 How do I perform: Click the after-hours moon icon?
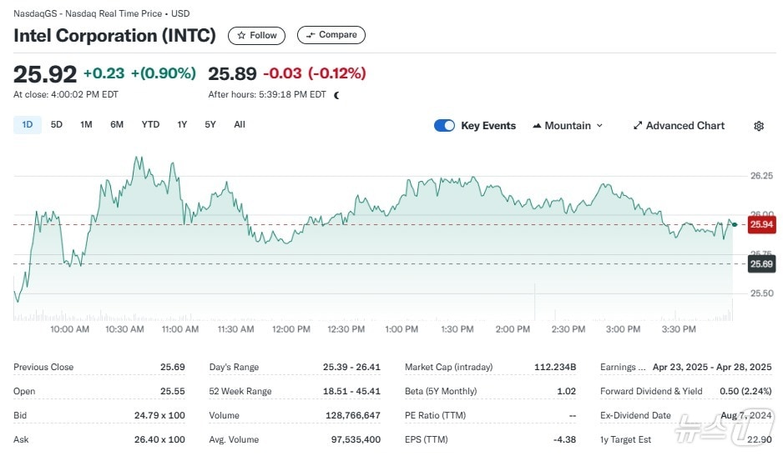(x=336, y=95)
